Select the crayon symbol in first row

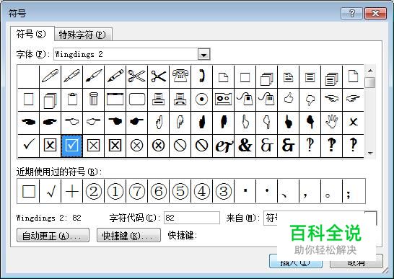(115, 76)
